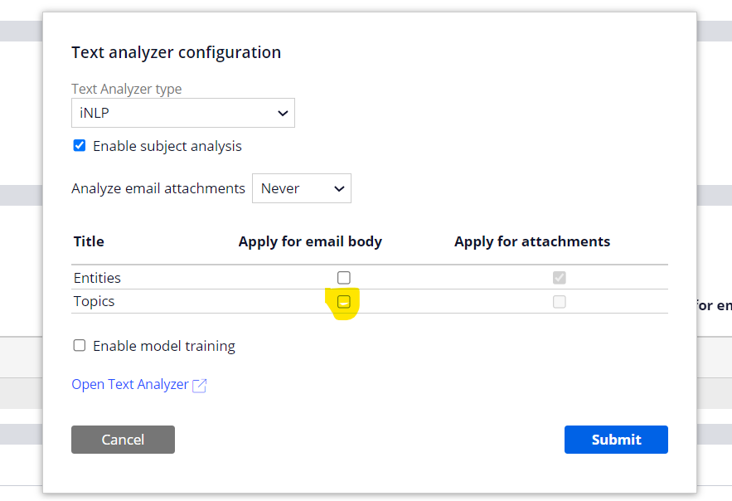Click the Apply for attachments column header
732x501 pixels.
pyautogui.click(x=531, y=241)
